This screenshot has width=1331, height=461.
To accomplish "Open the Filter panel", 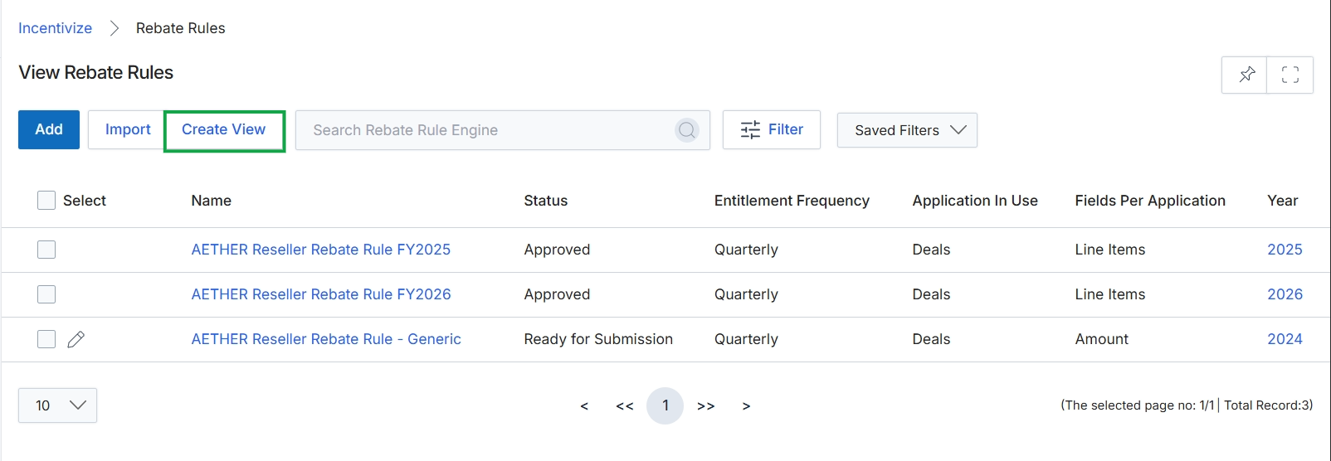I will coord(772,129).
